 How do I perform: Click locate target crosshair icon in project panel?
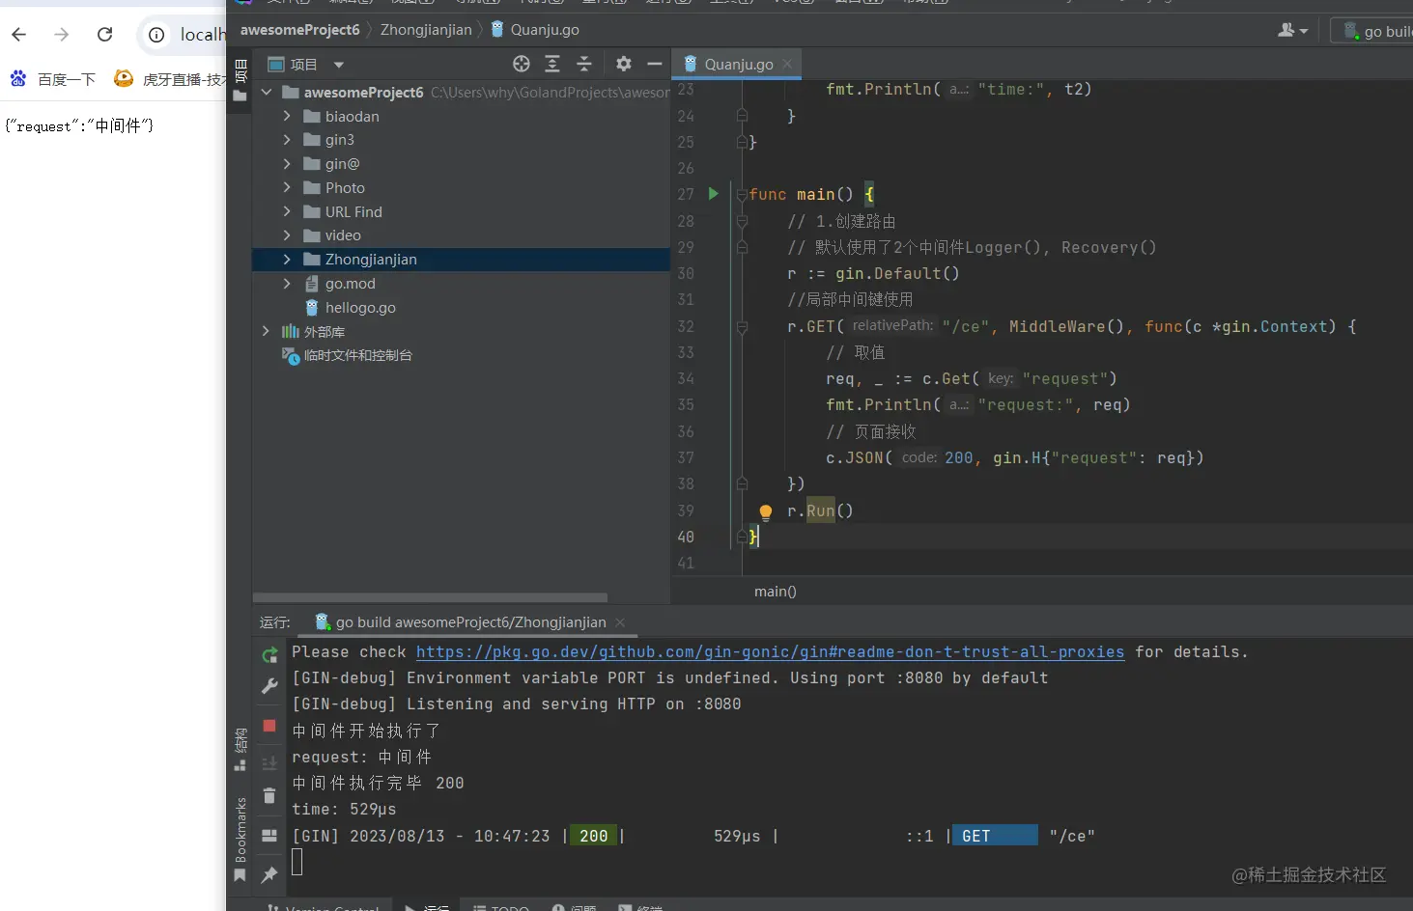coord(522,64)
